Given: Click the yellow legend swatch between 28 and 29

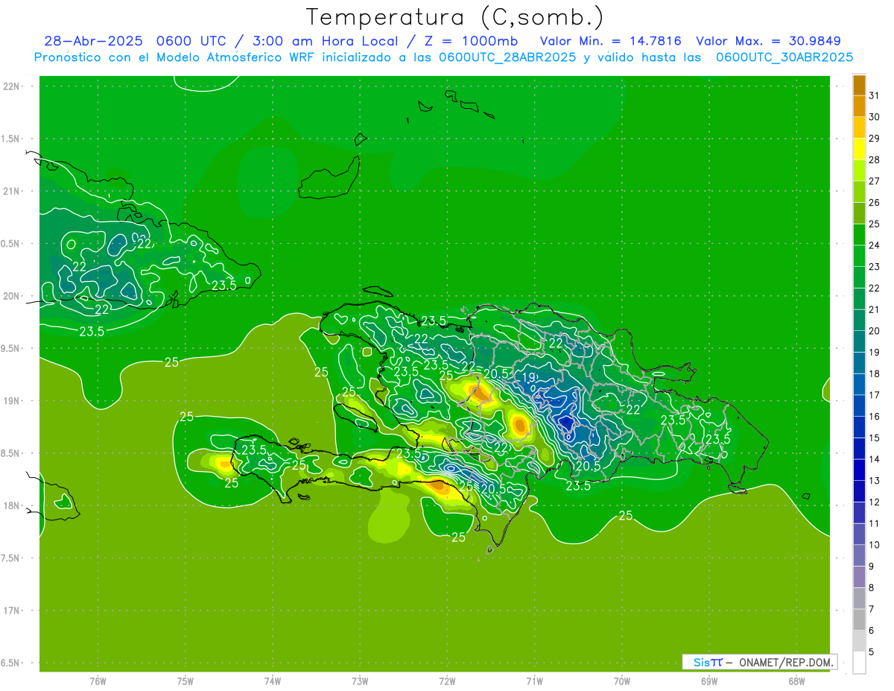Looking at the screenshot, I should (x=859, y=149).
